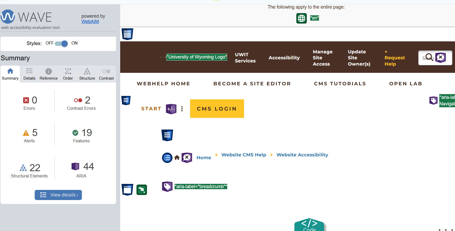Viewport: 455px width, 231px height.
Task: Click the green Features check icon
Action: [75, 133]
